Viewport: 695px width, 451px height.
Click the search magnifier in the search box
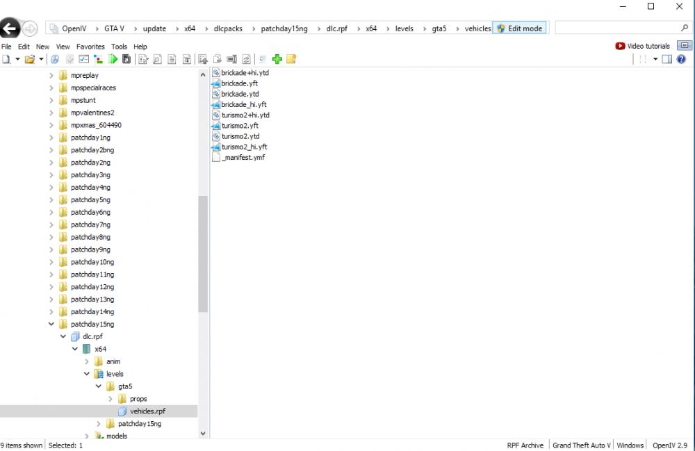point(685,28)
